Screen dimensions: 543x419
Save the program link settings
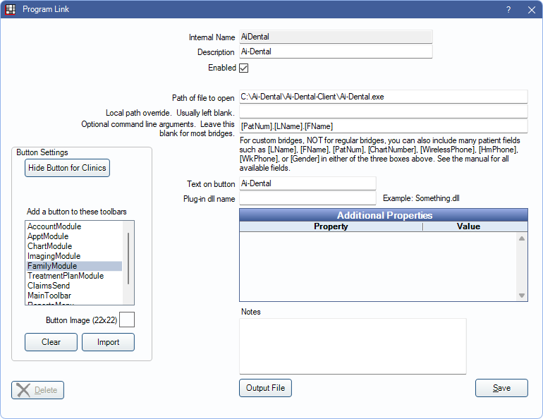click(501, 388)
